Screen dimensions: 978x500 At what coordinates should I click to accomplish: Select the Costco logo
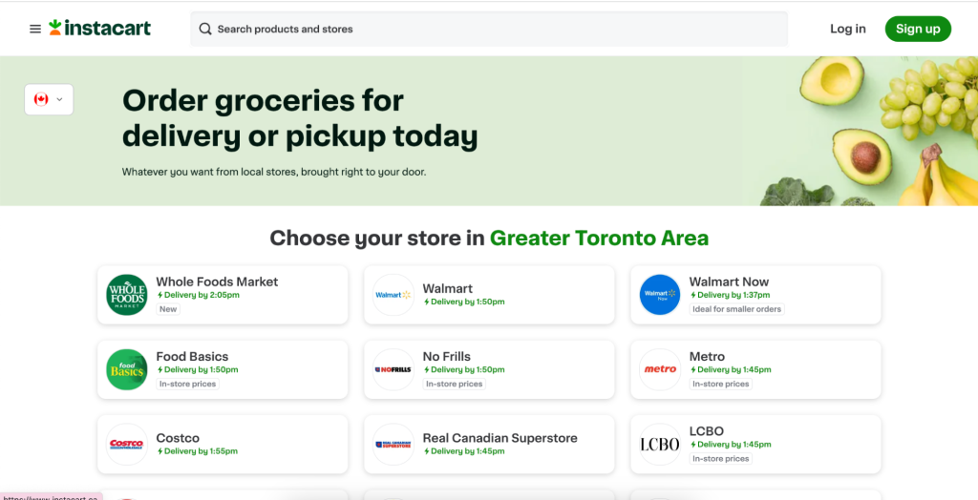(127, 445)
